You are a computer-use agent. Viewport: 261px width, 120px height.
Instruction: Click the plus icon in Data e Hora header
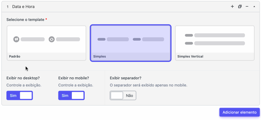coord(232,7)
